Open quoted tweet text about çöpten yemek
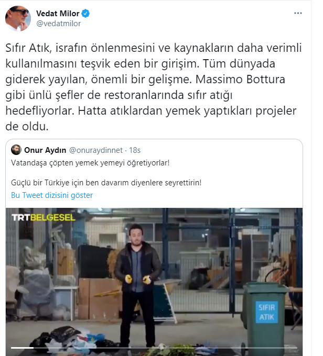 tap(90, 163)
